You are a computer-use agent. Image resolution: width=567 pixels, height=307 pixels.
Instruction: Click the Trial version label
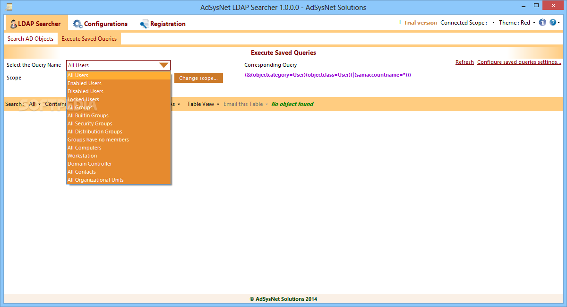420,23
